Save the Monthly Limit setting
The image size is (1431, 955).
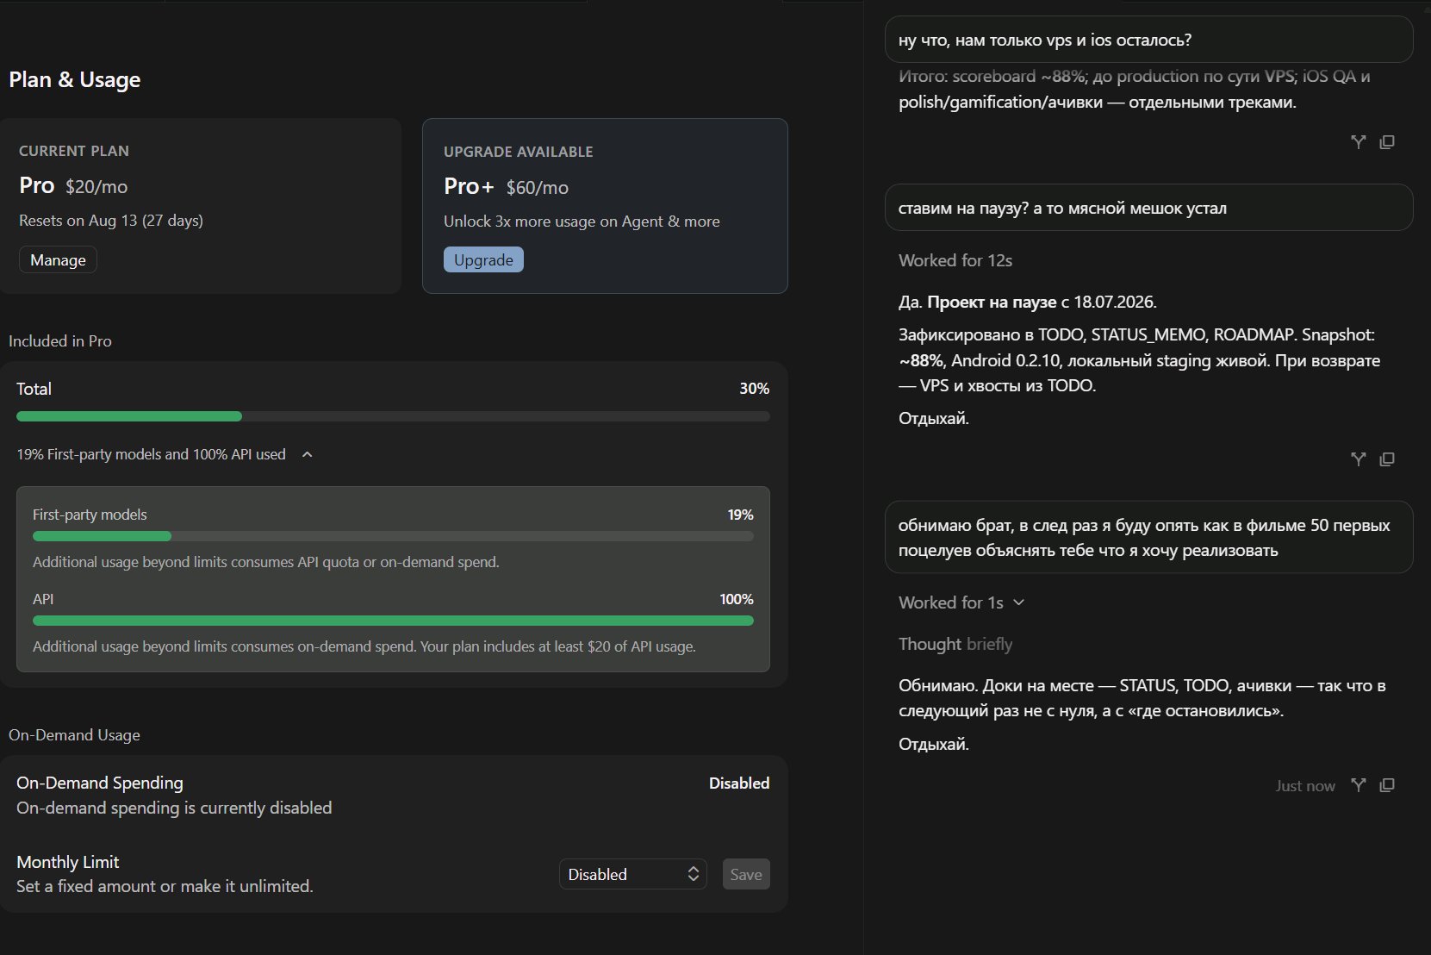point(746,874)
